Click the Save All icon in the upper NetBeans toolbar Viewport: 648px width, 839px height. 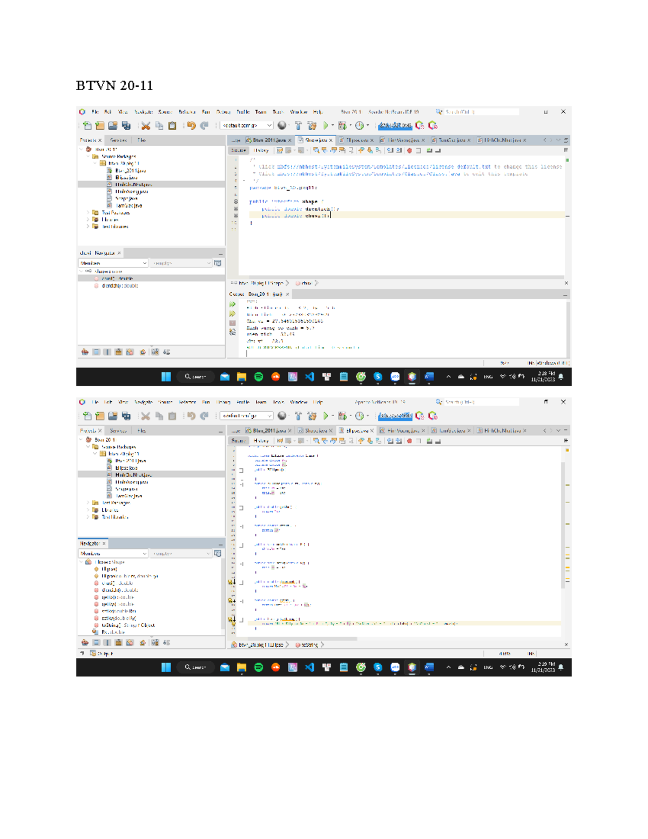tap(126, 125)
